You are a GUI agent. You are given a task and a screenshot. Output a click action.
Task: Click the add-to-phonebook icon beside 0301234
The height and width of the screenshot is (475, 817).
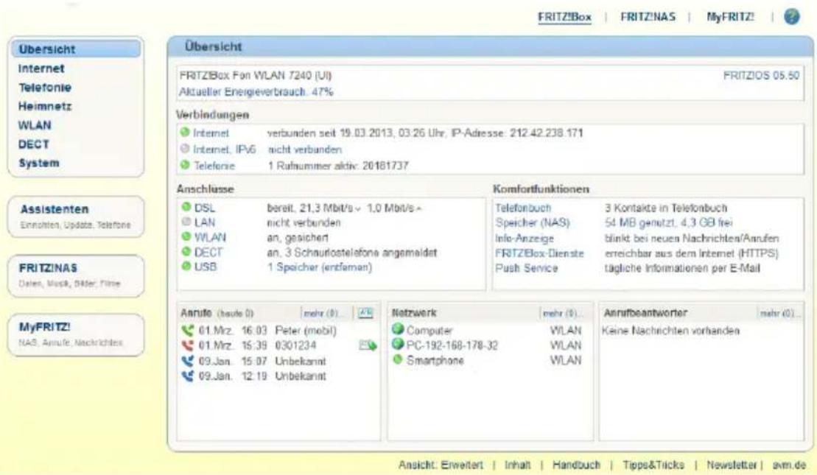point(368,345)
